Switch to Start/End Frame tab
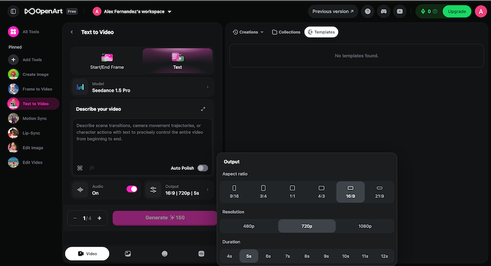Viewport: 491px width, 266px height. (107, 61)
